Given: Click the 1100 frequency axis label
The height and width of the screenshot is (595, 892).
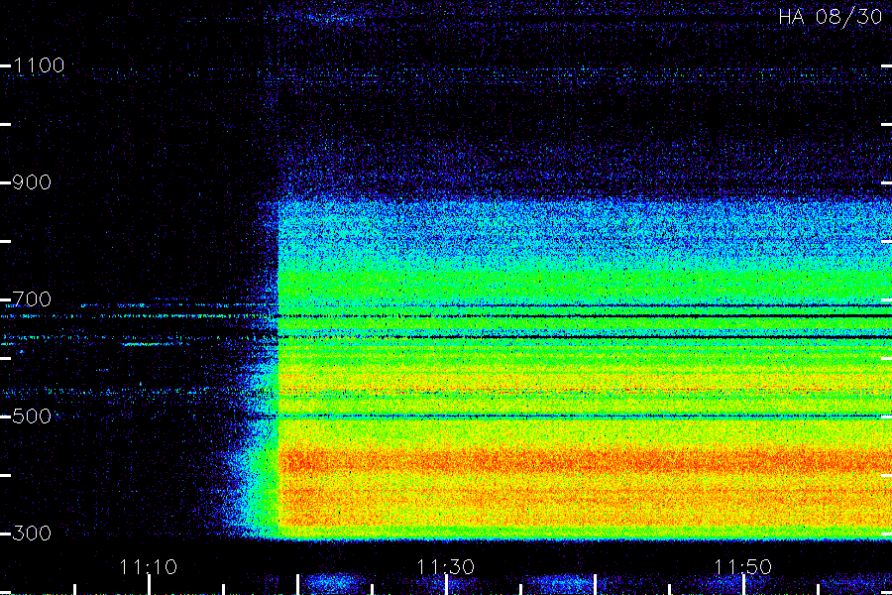Looking at the screenshot, I should [39, 65].
